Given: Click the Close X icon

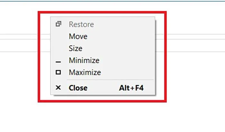Looking at the screenshot, I should [58, 88].
